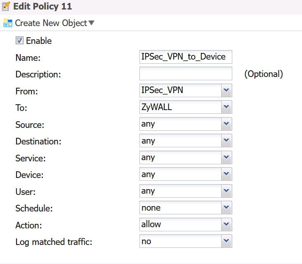Click the Enable checkbox label
This screenshot has width=302, height=264.
(x=39, y=41)
